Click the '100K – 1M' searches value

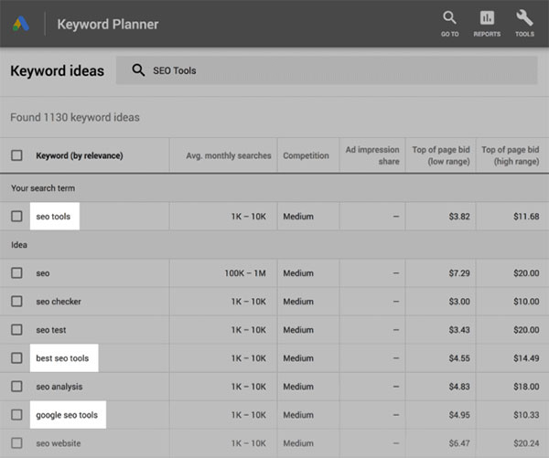point(245,273)
